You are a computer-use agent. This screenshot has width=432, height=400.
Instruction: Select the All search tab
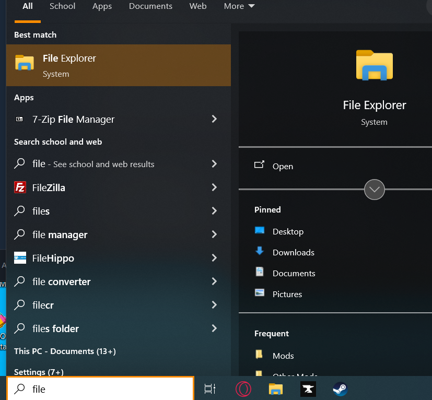tap(28, 6)
